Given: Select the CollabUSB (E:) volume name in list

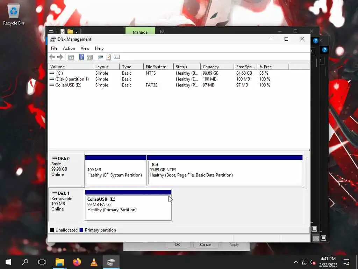Looking at the screenshot, I should tap(68, 85).
